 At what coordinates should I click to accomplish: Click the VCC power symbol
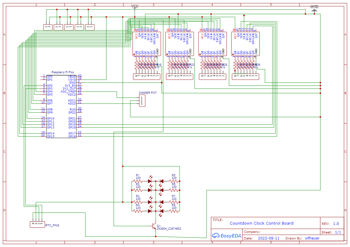tap(135, 6)
